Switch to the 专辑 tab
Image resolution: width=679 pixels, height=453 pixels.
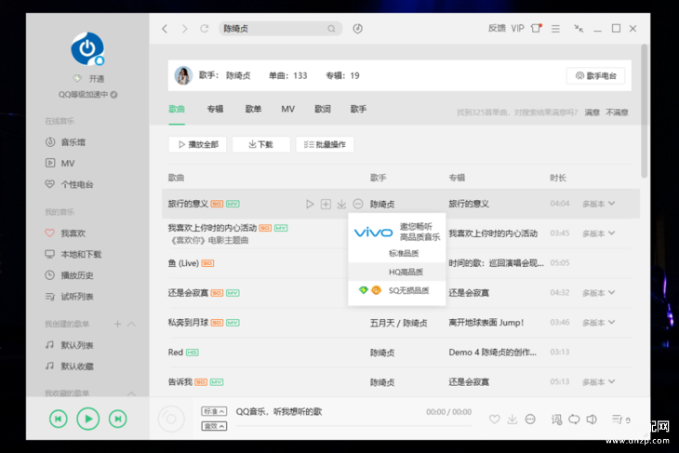click(215, 109)
